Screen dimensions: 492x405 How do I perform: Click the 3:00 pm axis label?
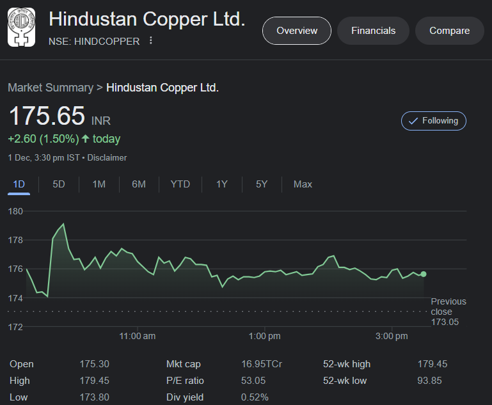392,336
